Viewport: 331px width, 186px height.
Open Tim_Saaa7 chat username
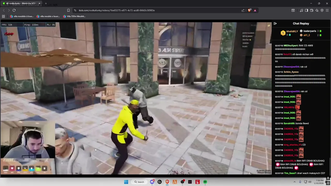tap(290, 173)
